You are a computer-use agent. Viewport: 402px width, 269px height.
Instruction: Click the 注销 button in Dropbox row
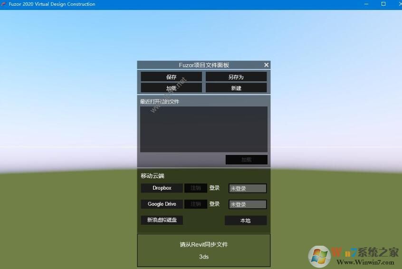coord(196,188)
